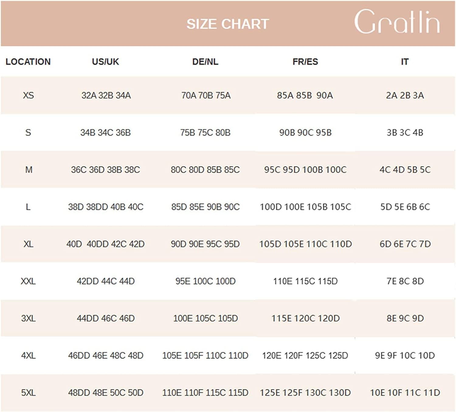Click the 5XL size row label

[28, 393]
